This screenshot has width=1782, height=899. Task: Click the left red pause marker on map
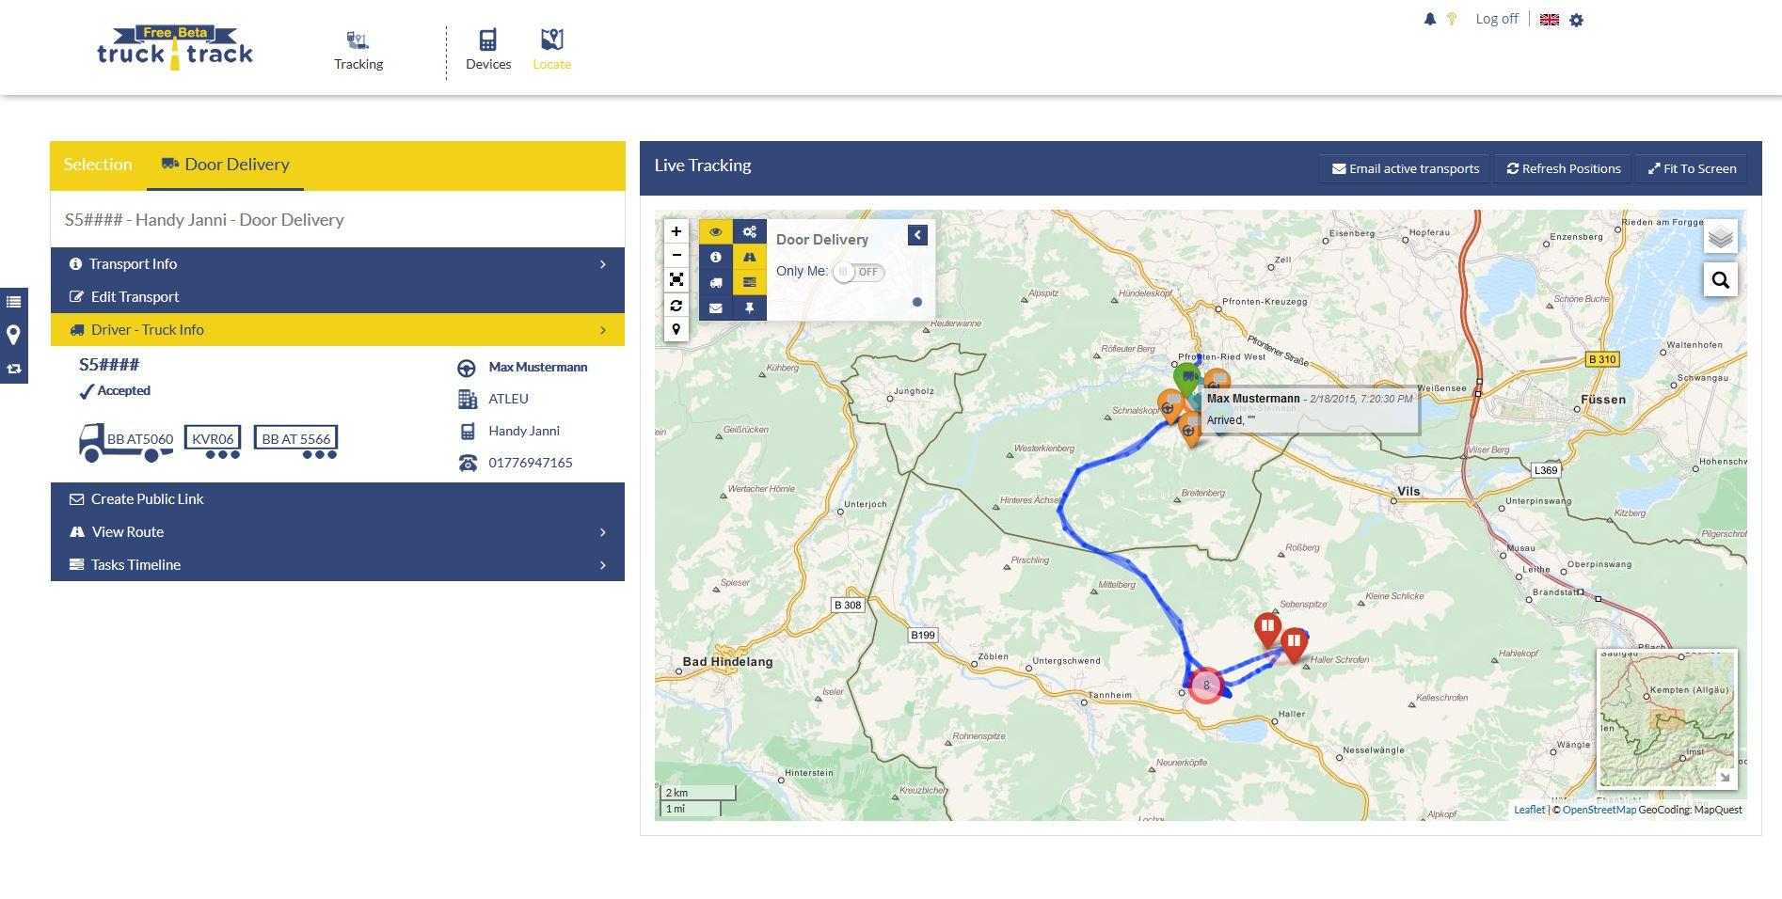(x=1267, y=629)
